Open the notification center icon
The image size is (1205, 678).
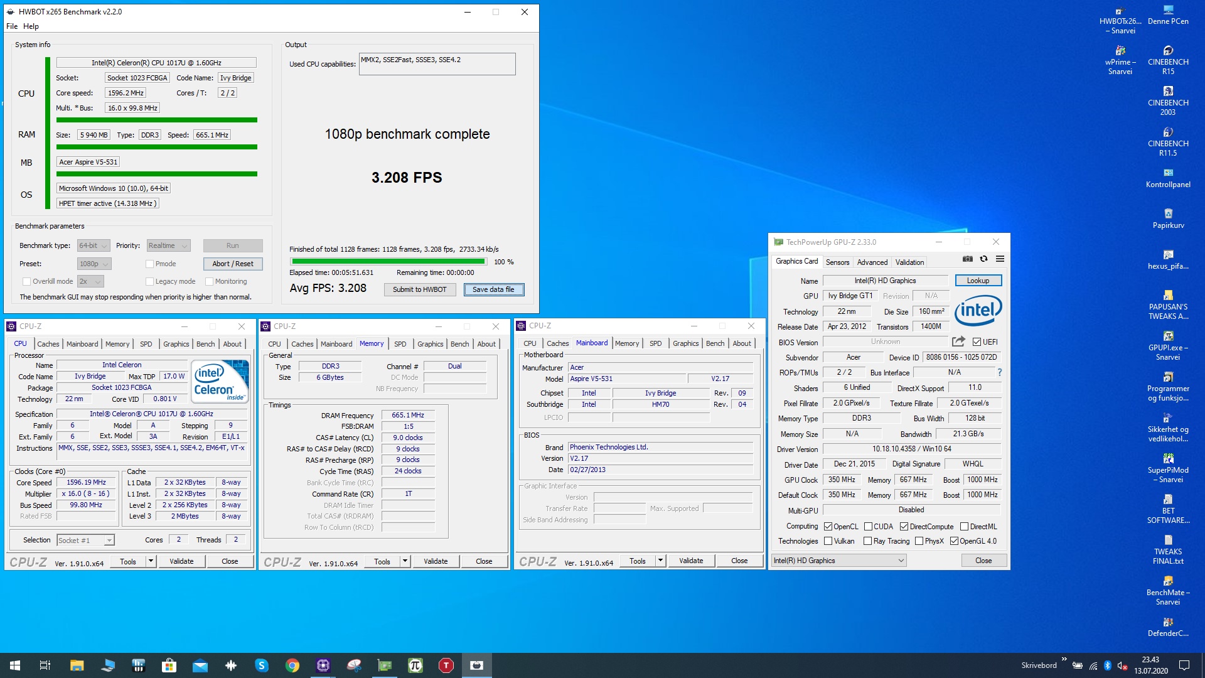point(1184,665)
